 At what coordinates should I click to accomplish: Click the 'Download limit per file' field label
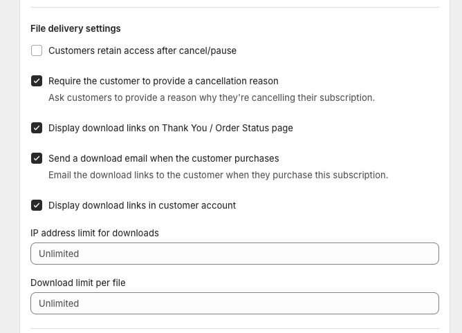point(78,283)
